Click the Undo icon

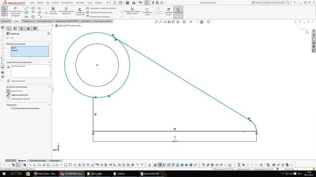[x=140, y=2]
